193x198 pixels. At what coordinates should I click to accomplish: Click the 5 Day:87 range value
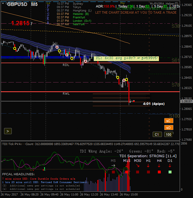click(161, 6)
